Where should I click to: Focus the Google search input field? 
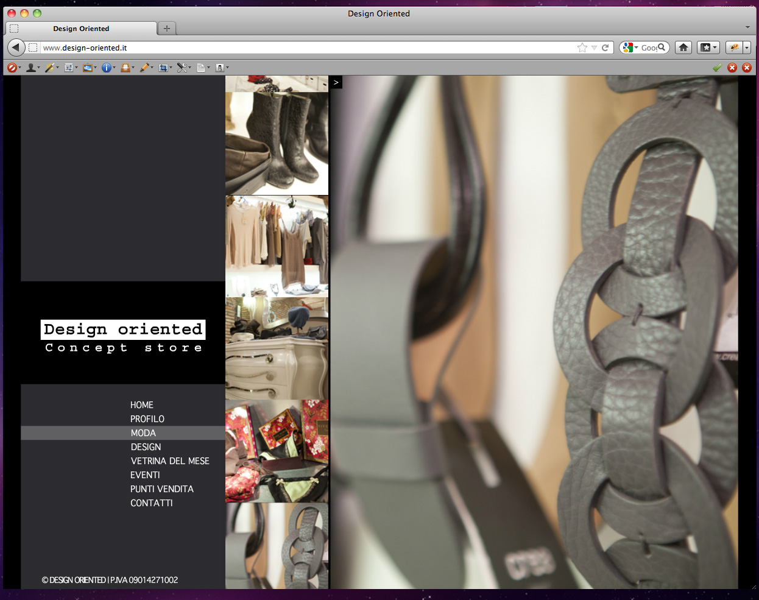click(648, 48)
